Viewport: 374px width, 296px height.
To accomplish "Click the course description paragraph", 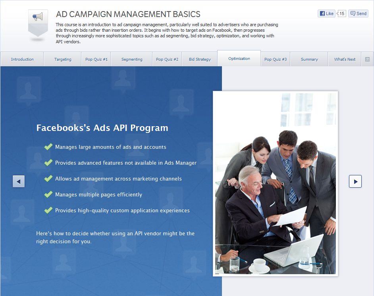I will click(x=167, y=33).
